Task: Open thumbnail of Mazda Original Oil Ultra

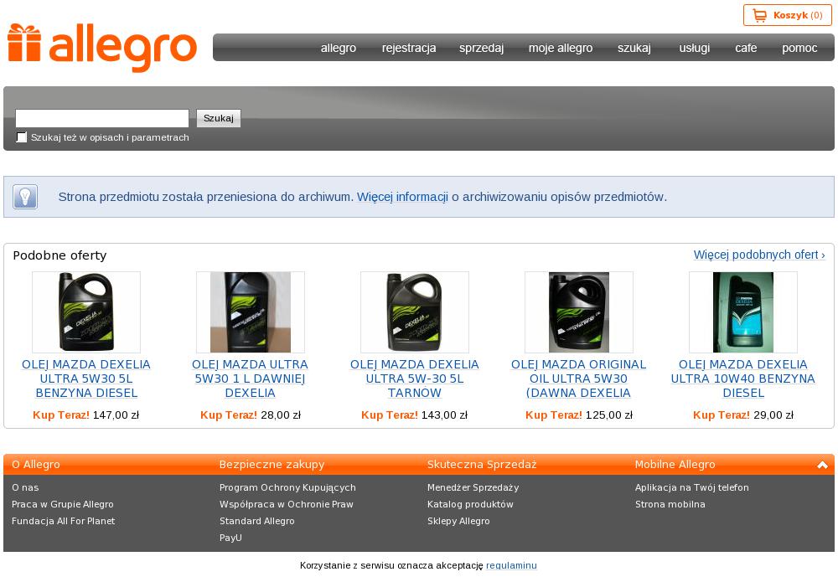Action: click(x=579, y=312)
